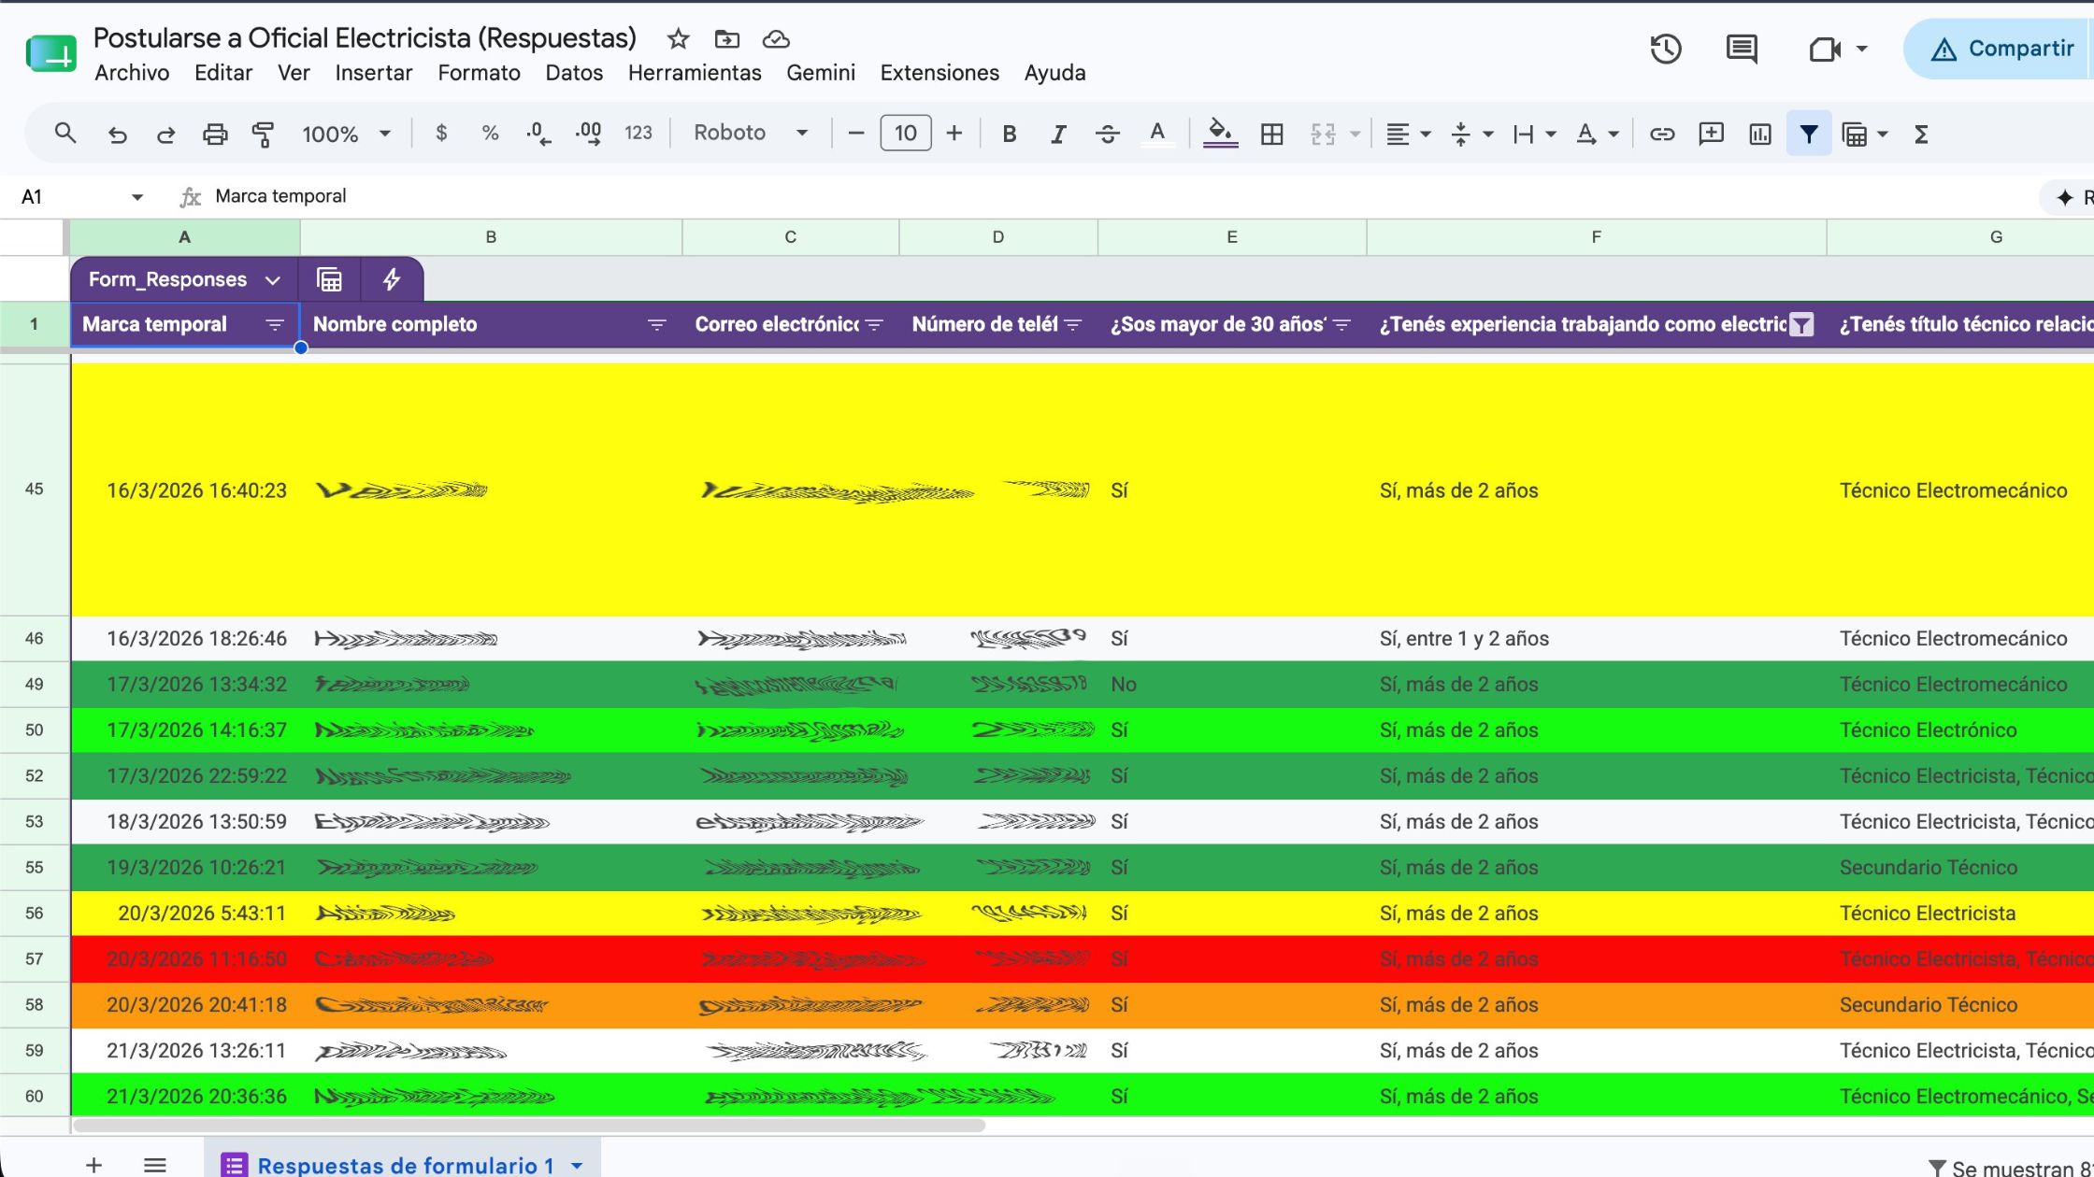Open active filter on experiencia column
This screenshot has width=2094, height=1177.
(1801, 325)
